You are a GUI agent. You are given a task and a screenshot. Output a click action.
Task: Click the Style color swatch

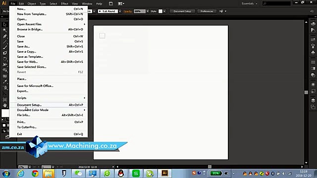coord(160,11)
